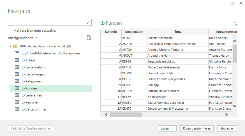This screenshot has width=245, height=136.
Task: Select tblBestellungen in the tree
Action: click(x=33, y=74)
